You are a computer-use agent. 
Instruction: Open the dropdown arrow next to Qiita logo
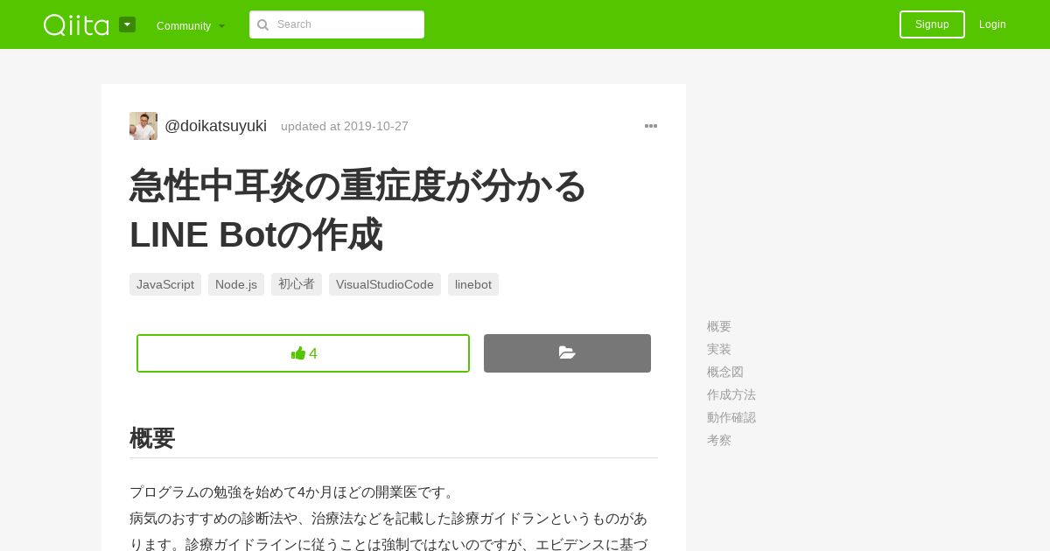coord(128,24)
